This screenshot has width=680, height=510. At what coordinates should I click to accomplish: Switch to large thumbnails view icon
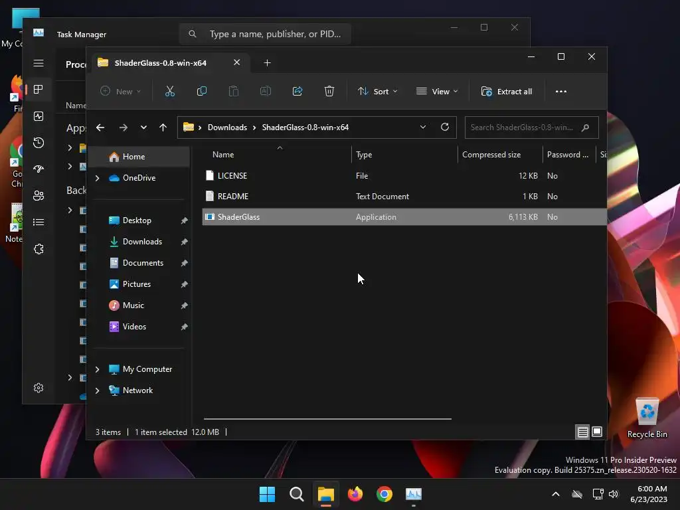pyautogui.click(x=597, y=432)
